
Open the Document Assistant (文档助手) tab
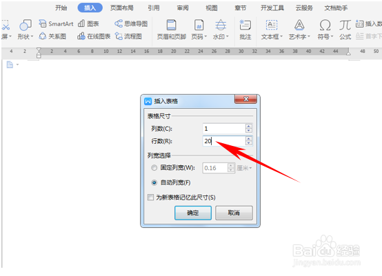(x=336, y=8)
